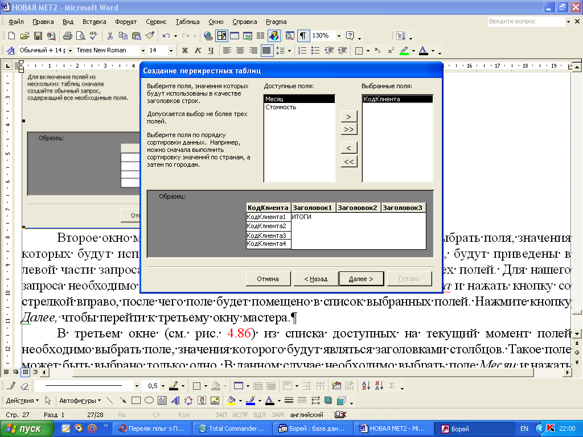583x437 pixels.
Task: Click the '< Назад' wizard button
Action: 315,279
